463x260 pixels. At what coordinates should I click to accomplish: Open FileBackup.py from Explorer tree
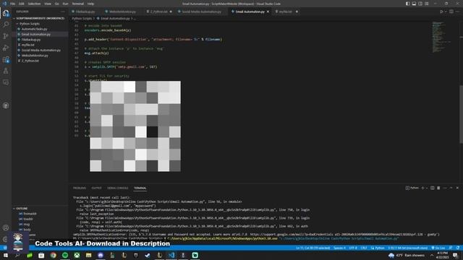point(30,40)
